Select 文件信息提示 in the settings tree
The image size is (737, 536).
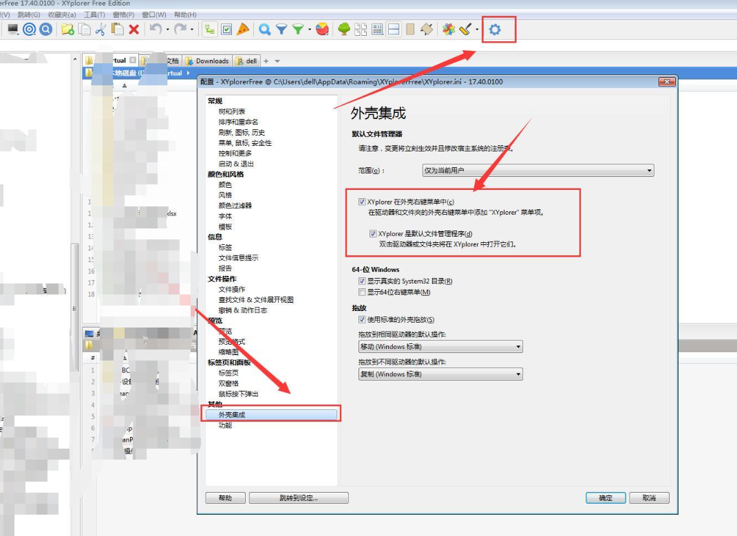coord(238,257)
